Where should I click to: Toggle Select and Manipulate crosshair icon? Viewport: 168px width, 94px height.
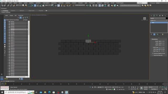(x=56, y=5)
